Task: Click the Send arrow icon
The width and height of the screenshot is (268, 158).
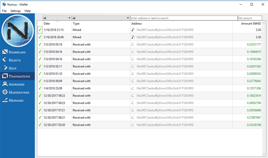Action: 5,68
